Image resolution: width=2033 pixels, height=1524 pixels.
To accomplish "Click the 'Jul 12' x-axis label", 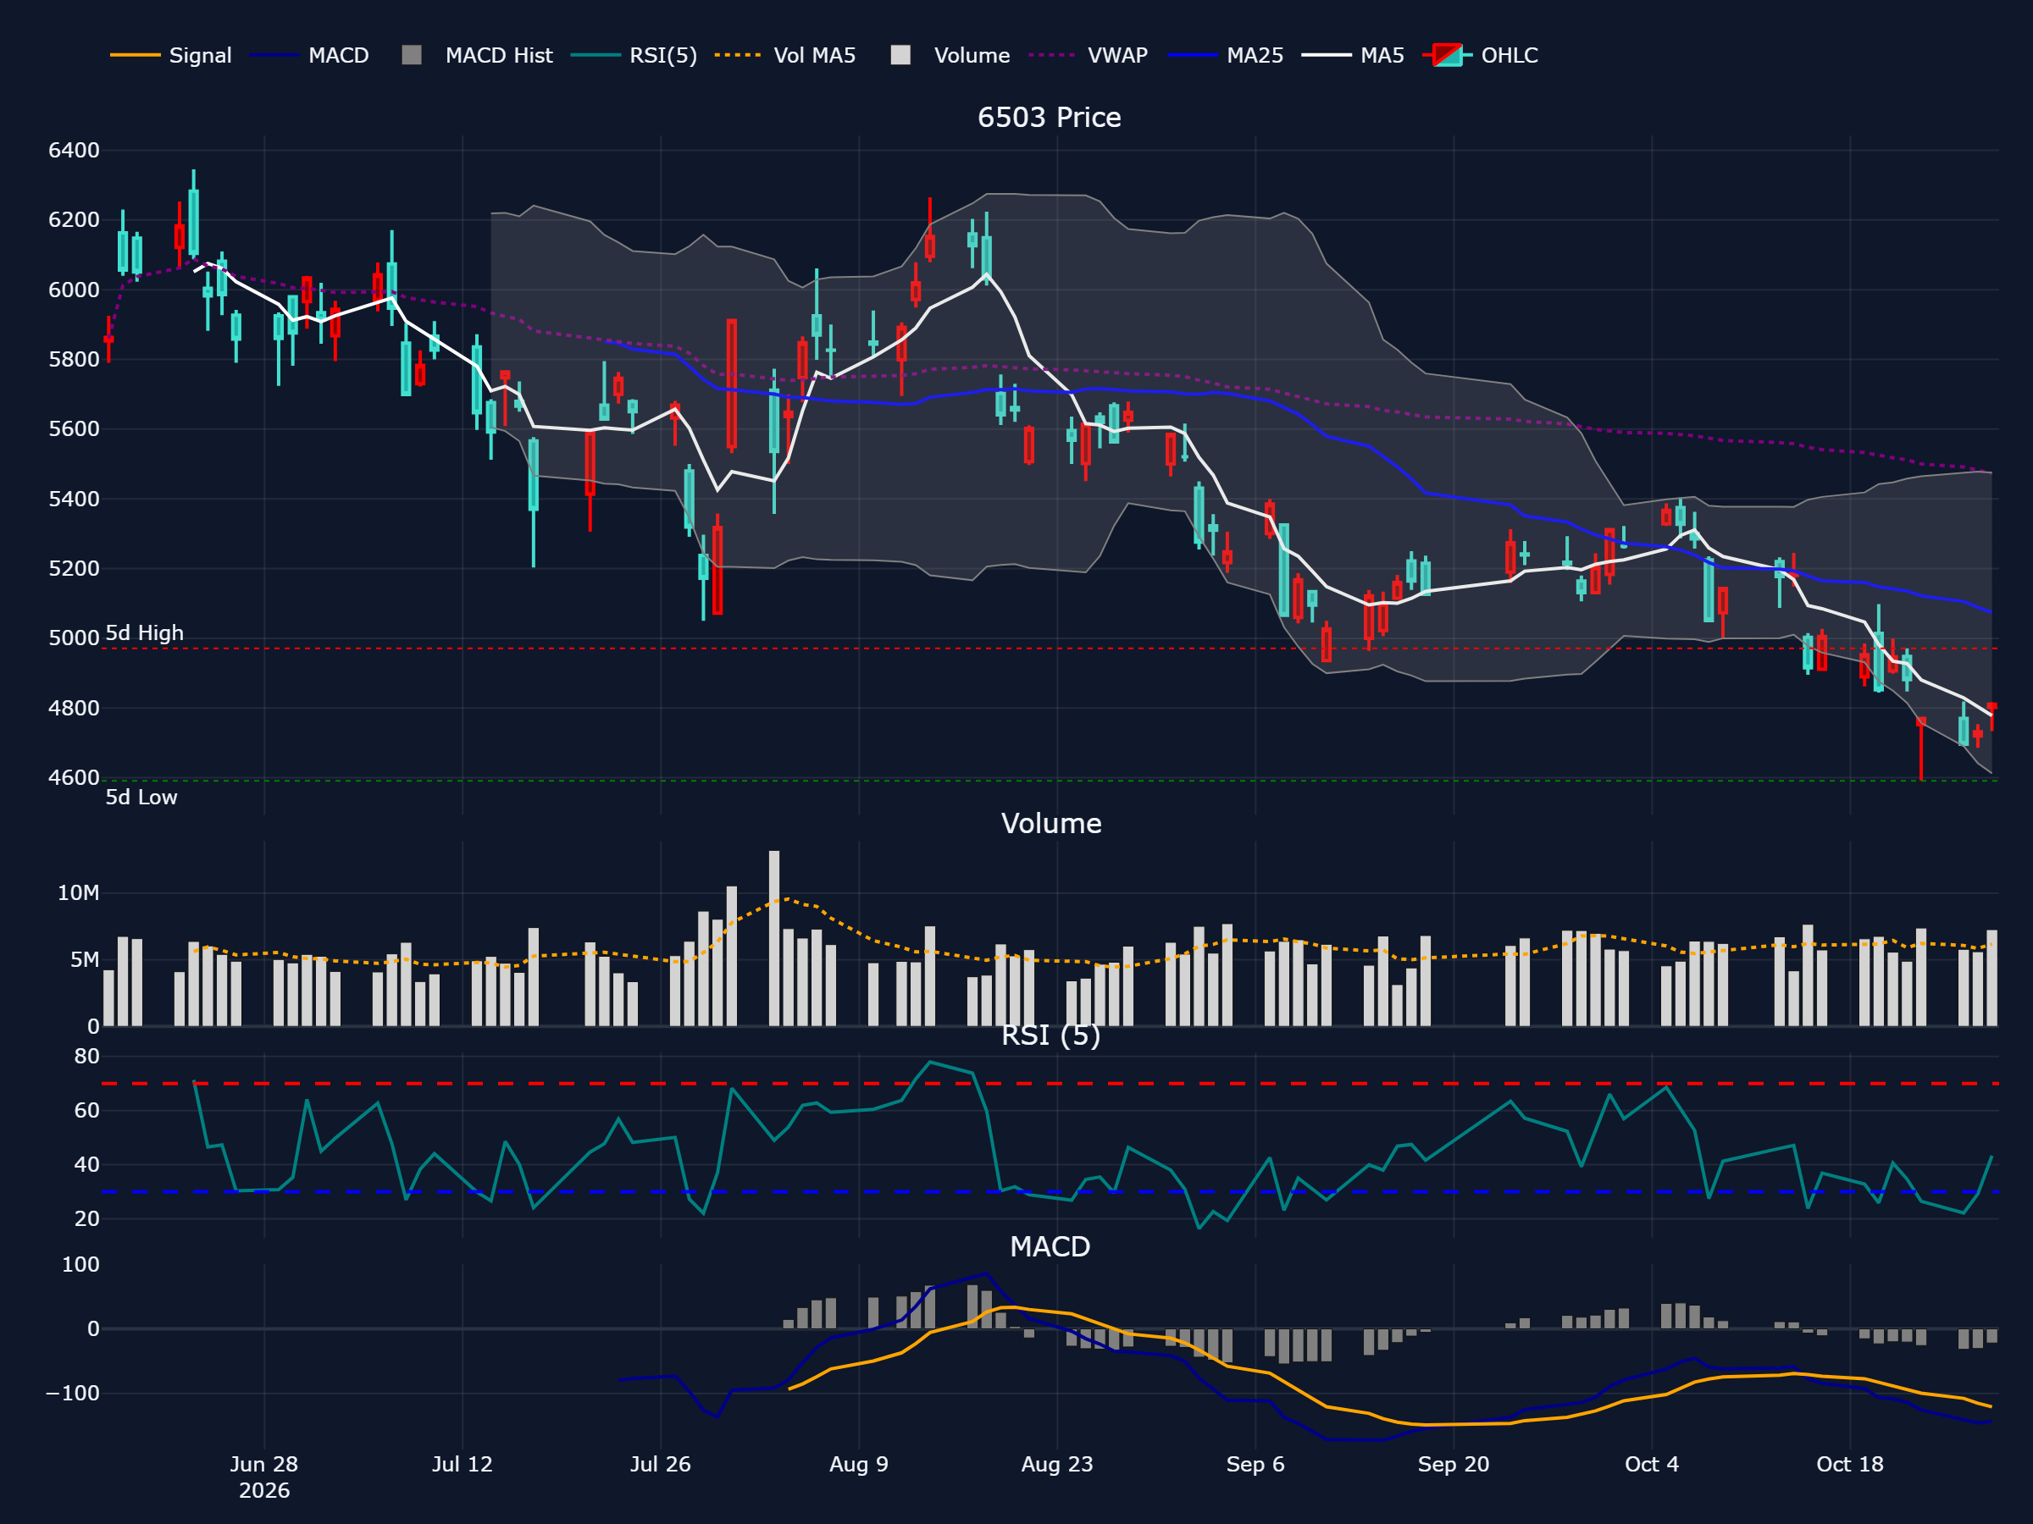I will pyautogui.click(x=463, y=1464).
